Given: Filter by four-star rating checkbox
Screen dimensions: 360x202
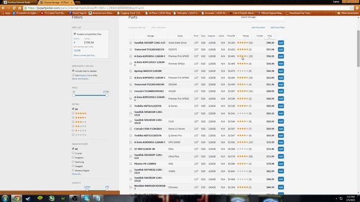Looking at the screenshot, I should point(73,117).
